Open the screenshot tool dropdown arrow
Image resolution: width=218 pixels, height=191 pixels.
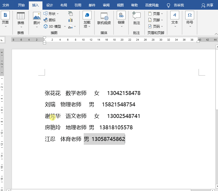click(75, 27)
